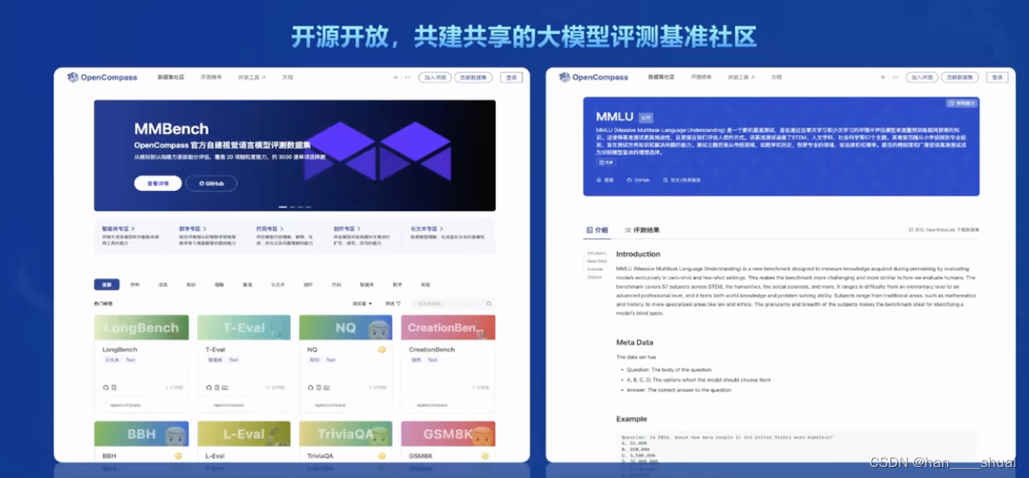1029x478 pixels.
Task: Open the L-Eval dataset card banner
Action: [243, 433]
